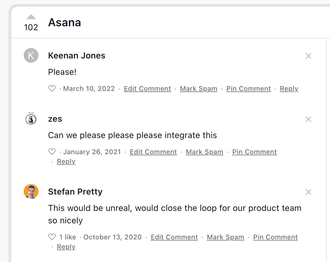Viewport: 330px width, 262px height.
Task: Reply to Stefan Pretty's comment
Action: pos(66,247)
